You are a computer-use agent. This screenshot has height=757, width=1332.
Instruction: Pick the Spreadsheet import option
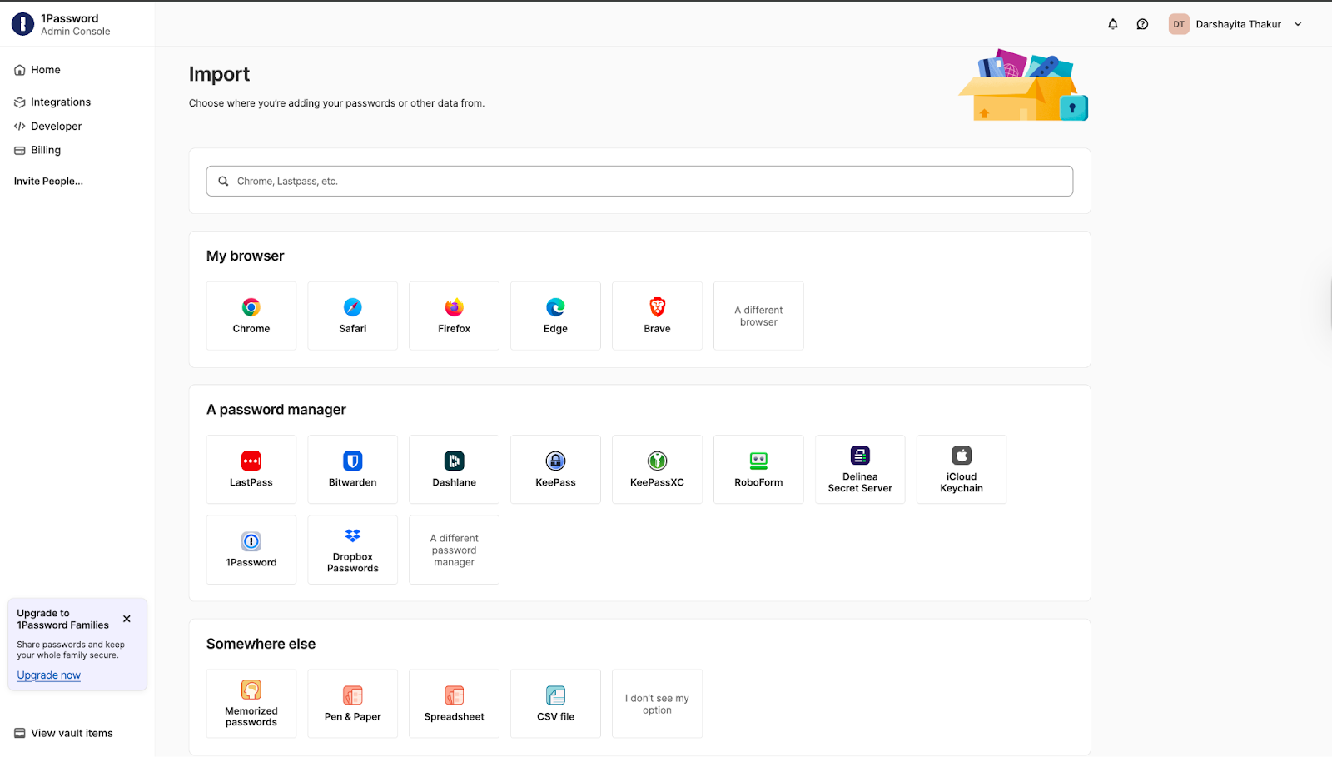tap(455, 704)
